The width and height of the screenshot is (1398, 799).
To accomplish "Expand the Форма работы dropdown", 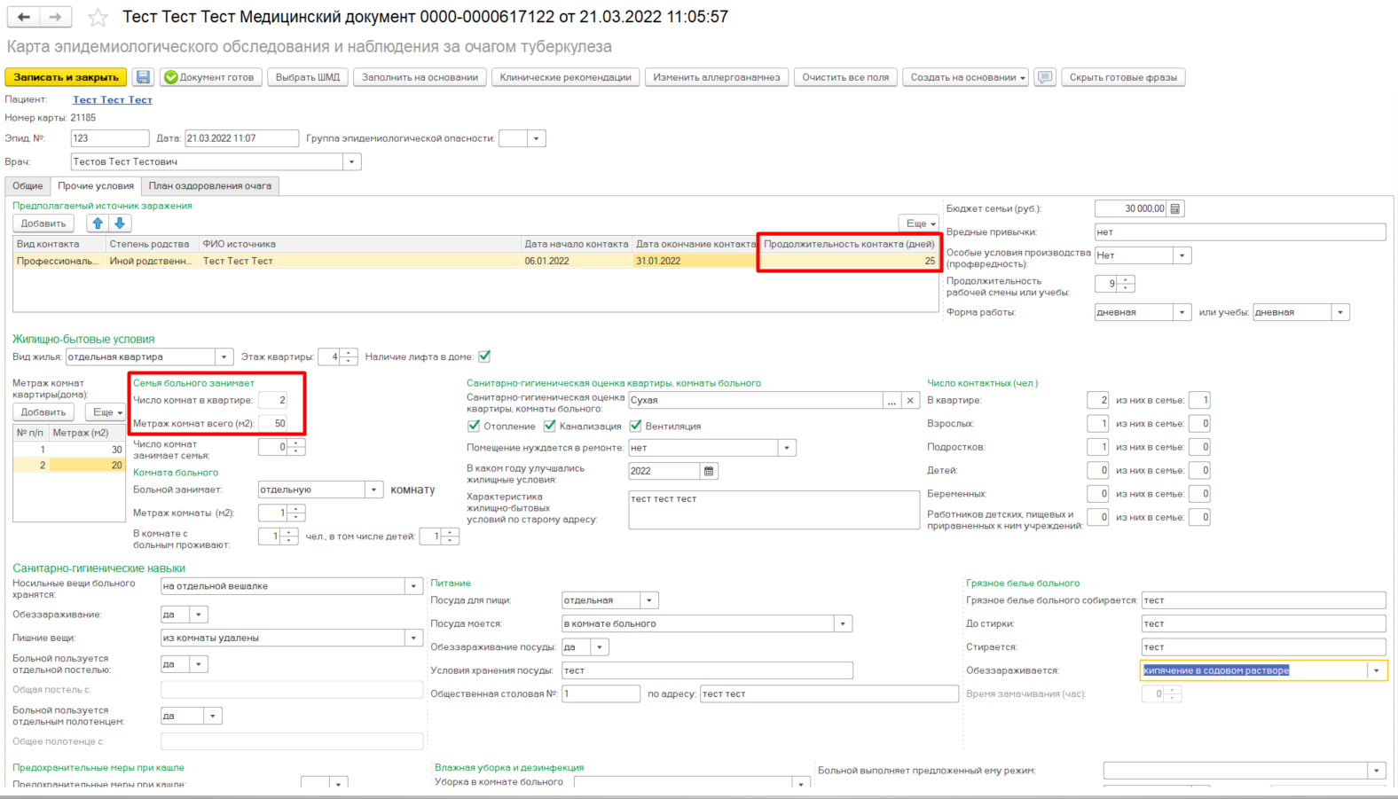I will point(1182,312).
